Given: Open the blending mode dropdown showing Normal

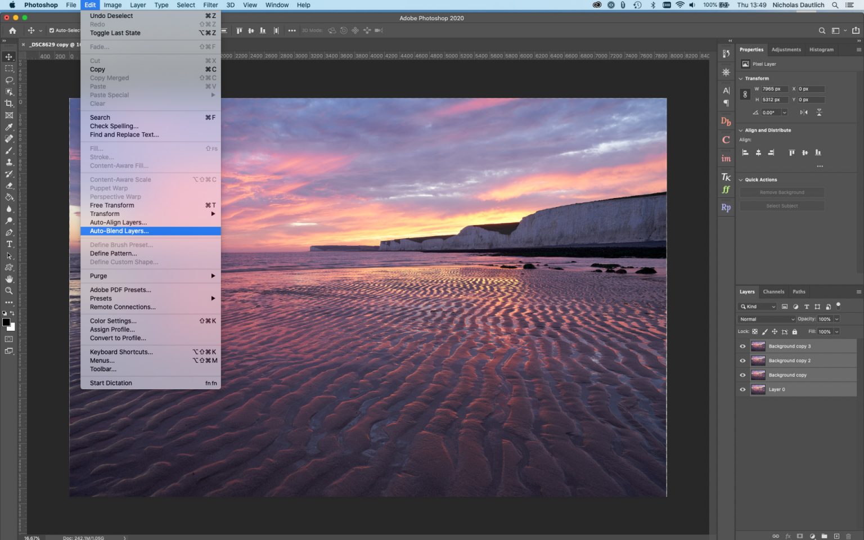Looking at the screenshot, I should click(766, 319).
